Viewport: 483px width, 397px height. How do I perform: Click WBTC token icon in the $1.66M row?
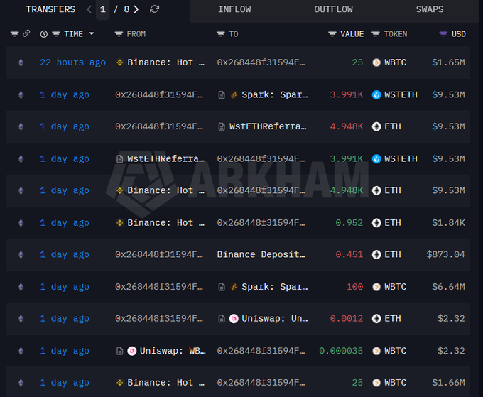click(376, 383)
